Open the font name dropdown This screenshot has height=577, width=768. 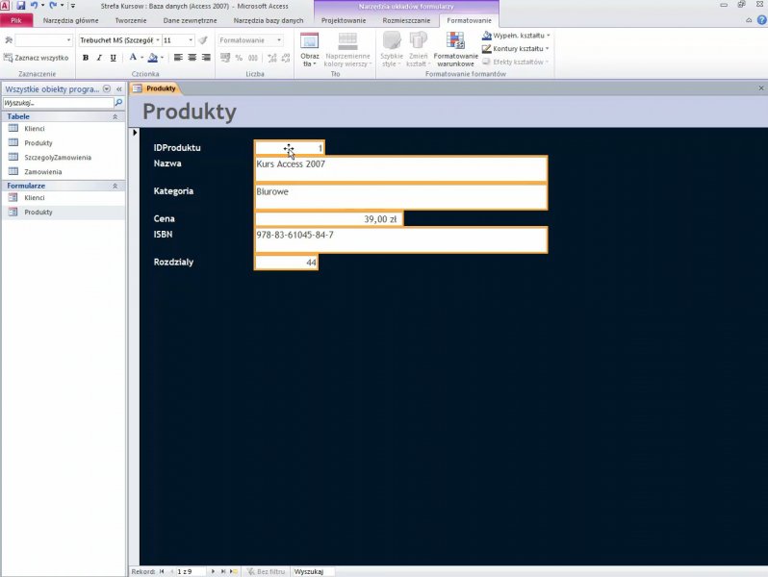tap(157, 40)
